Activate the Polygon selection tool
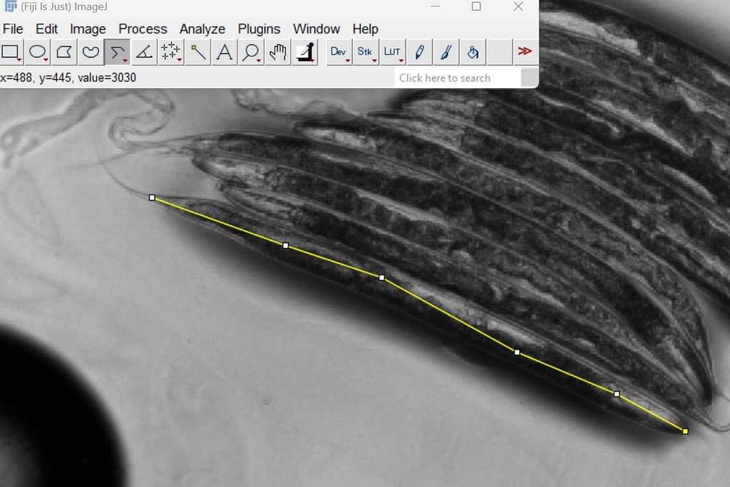The height and width of the screenshot is (487, 730). pyautogui.click(x=63, y=51)
